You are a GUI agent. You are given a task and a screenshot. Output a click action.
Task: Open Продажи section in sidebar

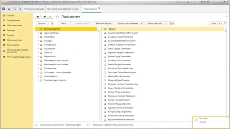(11, 30)
